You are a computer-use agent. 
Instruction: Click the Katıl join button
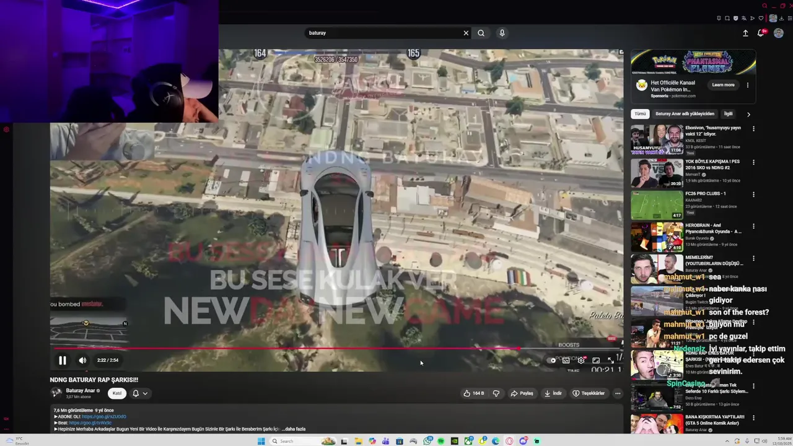(117, 393)
